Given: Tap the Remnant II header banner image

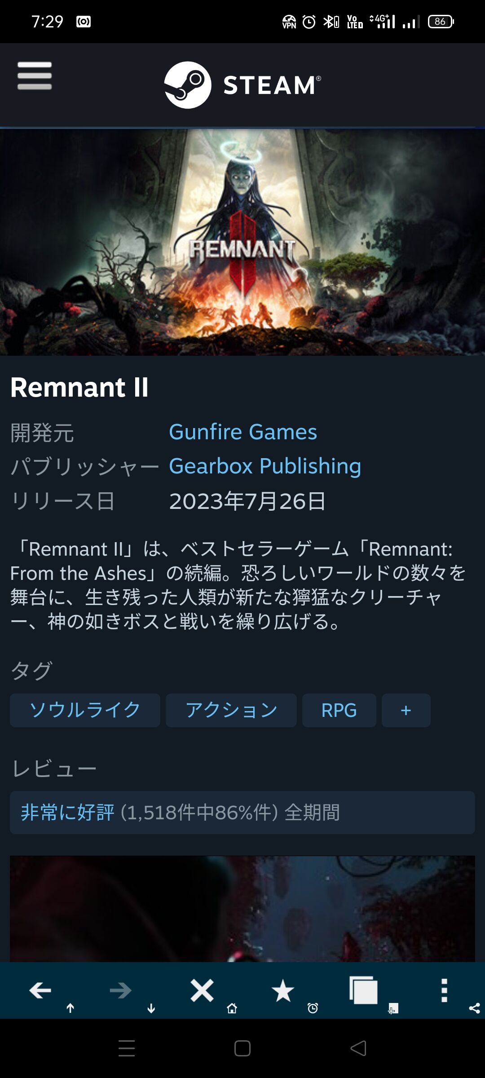Looking at the screenshot, I should (242, 242).
